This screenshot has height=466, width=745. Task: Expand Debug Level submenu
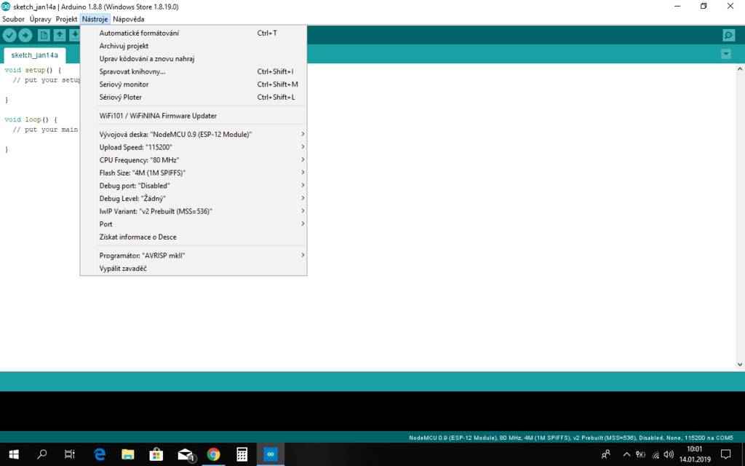[194, 198]
